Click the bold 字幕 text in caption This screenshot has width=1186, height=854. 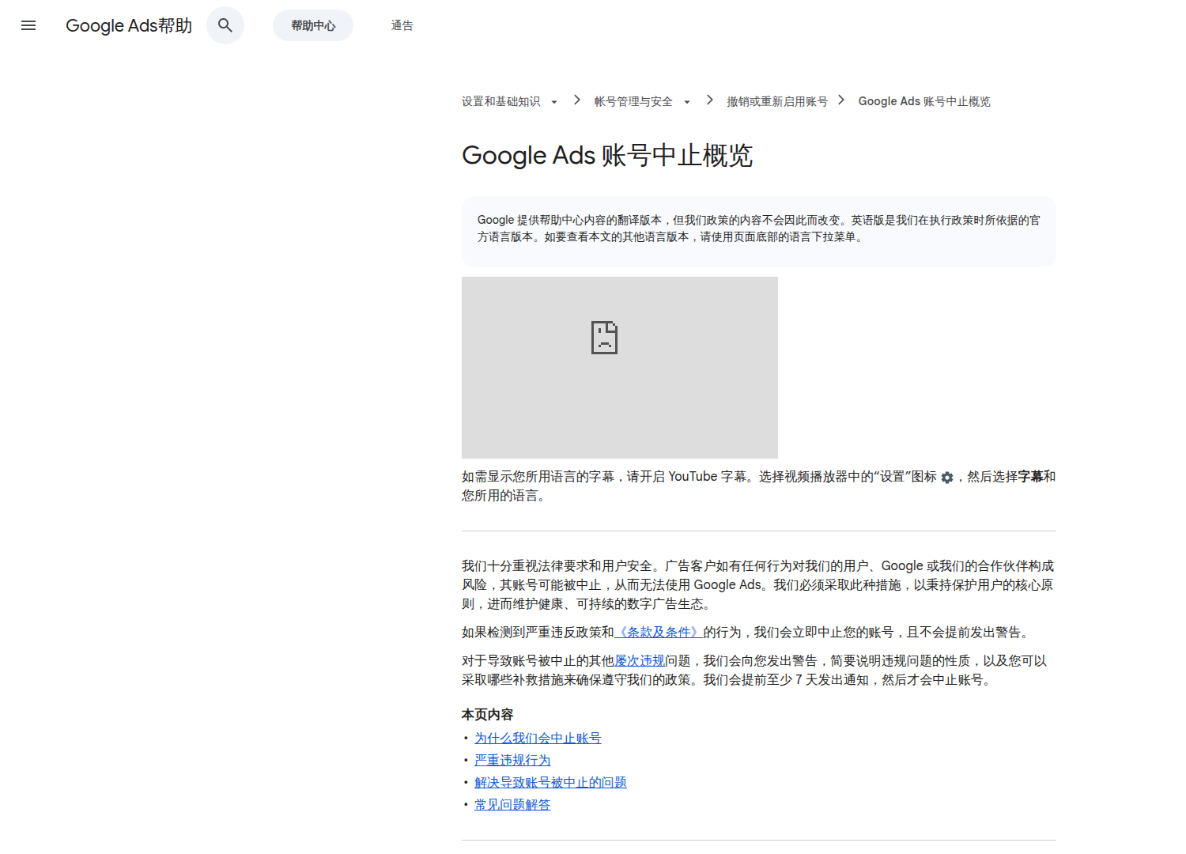pos(1030,476)
